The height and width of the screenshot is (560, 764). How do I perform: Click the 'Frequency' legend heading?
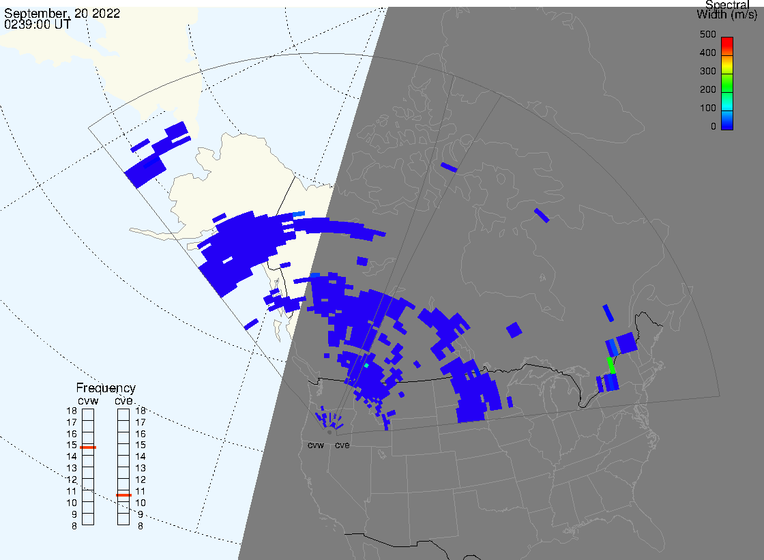pyautogui.click(x=106, y=388)
